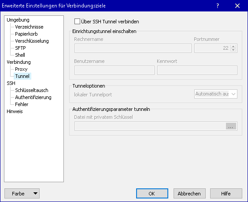248x202 pixels.
Task: Confirm with OK button
Action: pyautogui.click(x=152, y=194)
